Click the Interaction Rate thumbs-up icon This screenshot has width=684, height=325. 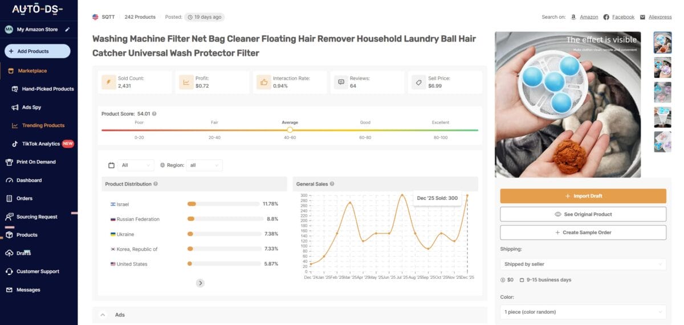click(x=263, y=82)
